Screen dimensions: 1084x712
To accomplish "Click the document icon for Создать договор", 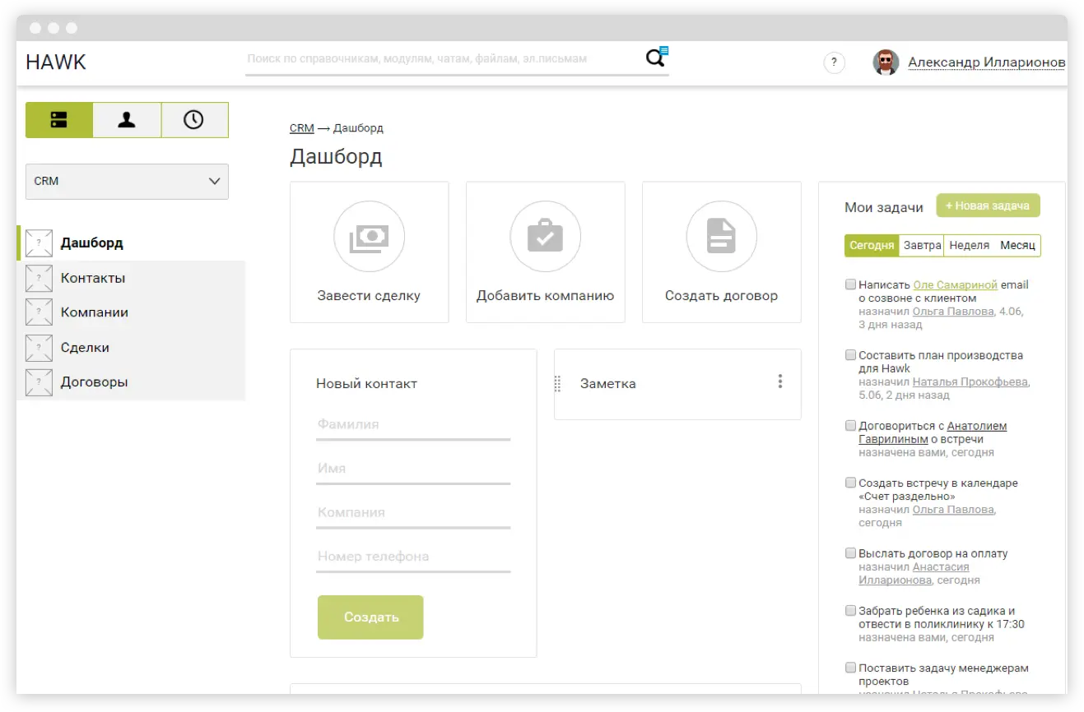I will (721, 237).
